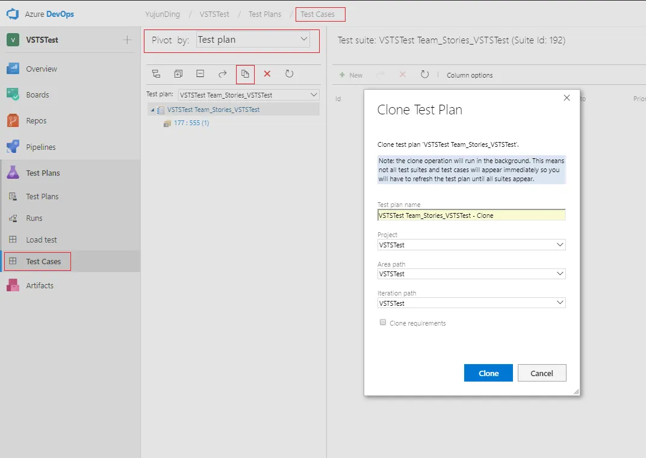Click the new suite toolbar icon
Image resolution: width=646 pixels, height=458 pixels.
click(x=156, y=73)
